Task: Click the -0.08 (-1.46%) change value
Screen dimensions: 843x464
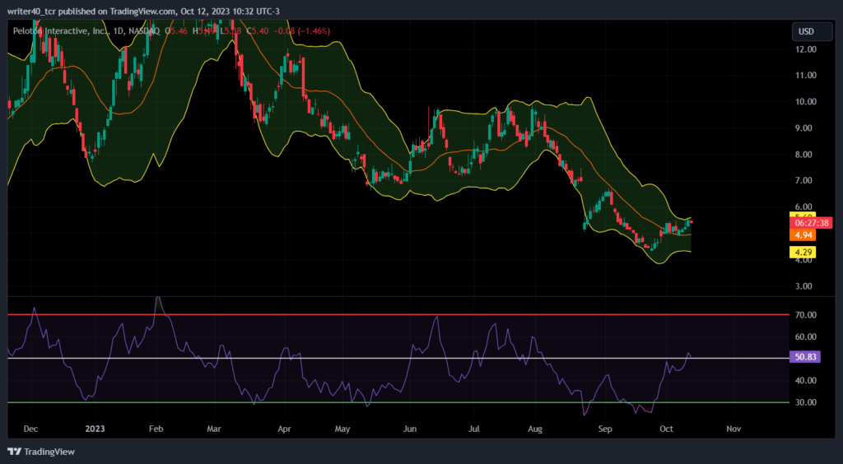Action: tap(301, 31)
